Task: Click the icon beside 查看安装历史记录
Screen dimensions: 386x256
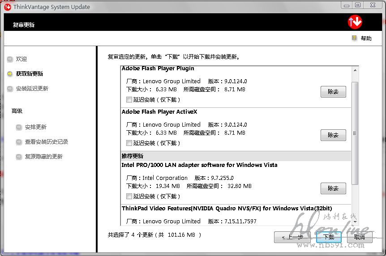Action: [19, 142]
